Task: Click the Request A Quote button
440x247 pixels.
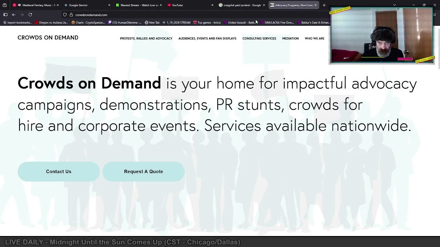Action: [144, 172]
